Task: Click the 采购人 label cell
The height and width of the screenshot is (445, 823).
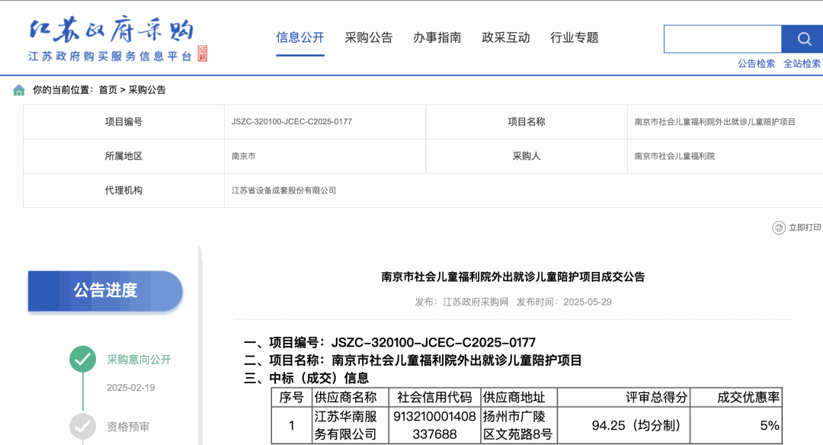Action: tap(527, 156)
